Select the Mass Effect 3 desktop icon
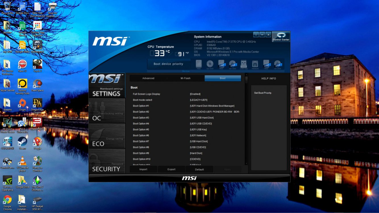 [37, 124]
